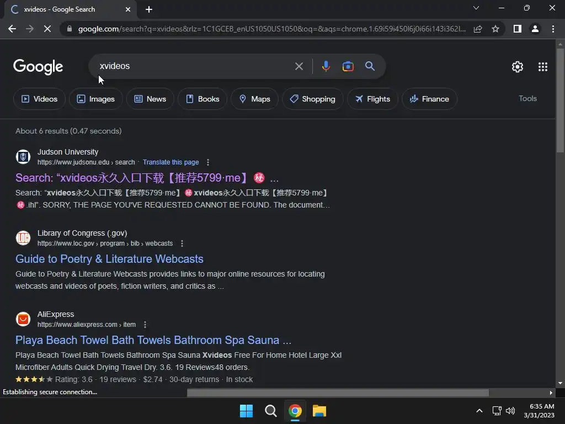View site security lock info

click(x=70, y=29)
